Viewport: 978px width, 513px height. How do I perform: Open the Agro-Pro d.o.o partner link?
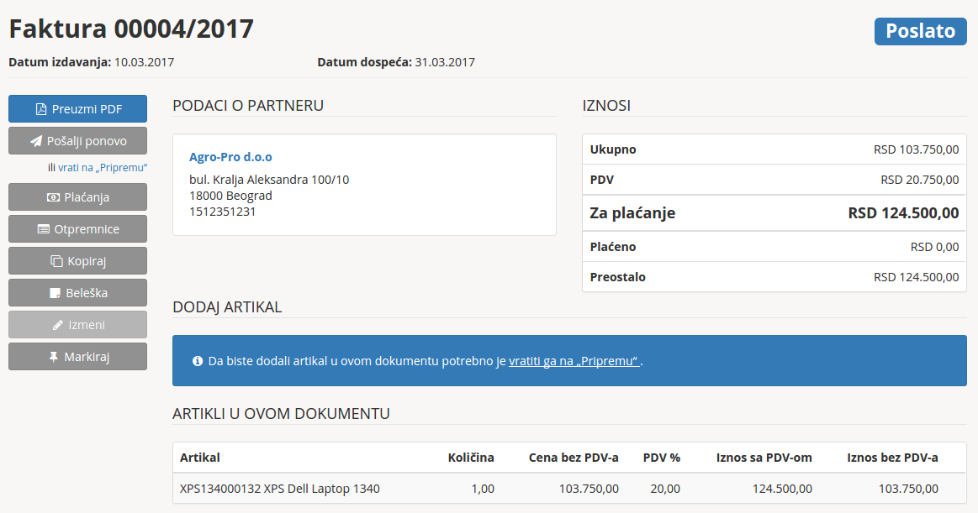[230, 157]
